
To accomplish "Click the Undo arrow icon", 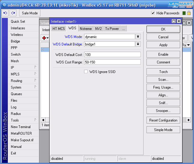I will click(x=5, y=13).
